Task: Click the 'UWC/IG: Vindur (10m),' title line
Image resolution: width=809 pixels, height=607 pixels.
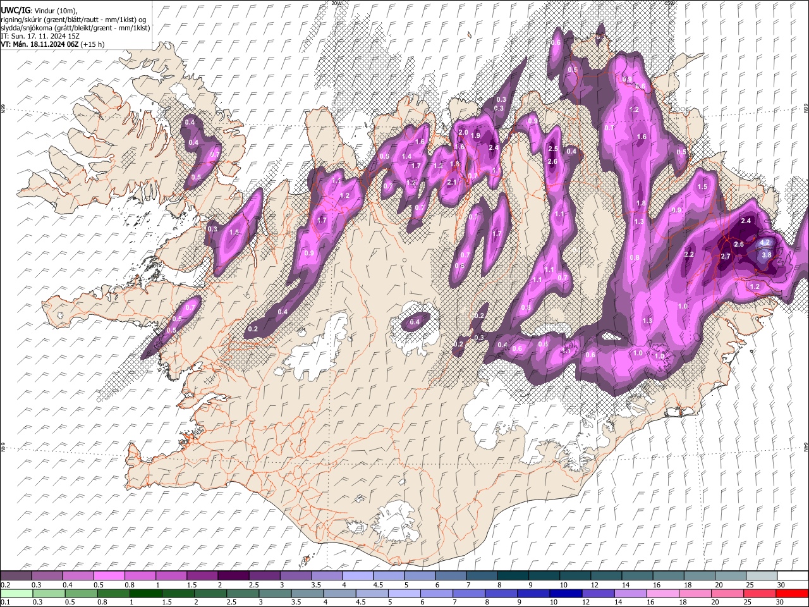Action: 39,11
